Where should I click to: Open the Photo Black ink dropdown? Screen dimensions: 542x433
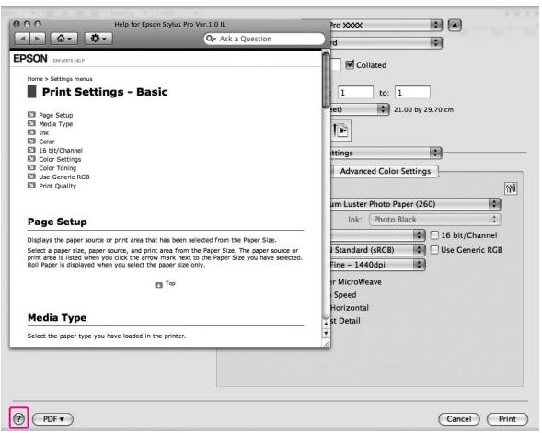point(435,220)
